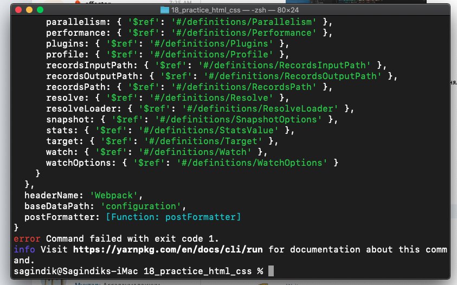Viewport: 457px width, 285px height.
Task: Click '18_practice_html_css' in the shell prompt
Action: (x=198, y=271)
